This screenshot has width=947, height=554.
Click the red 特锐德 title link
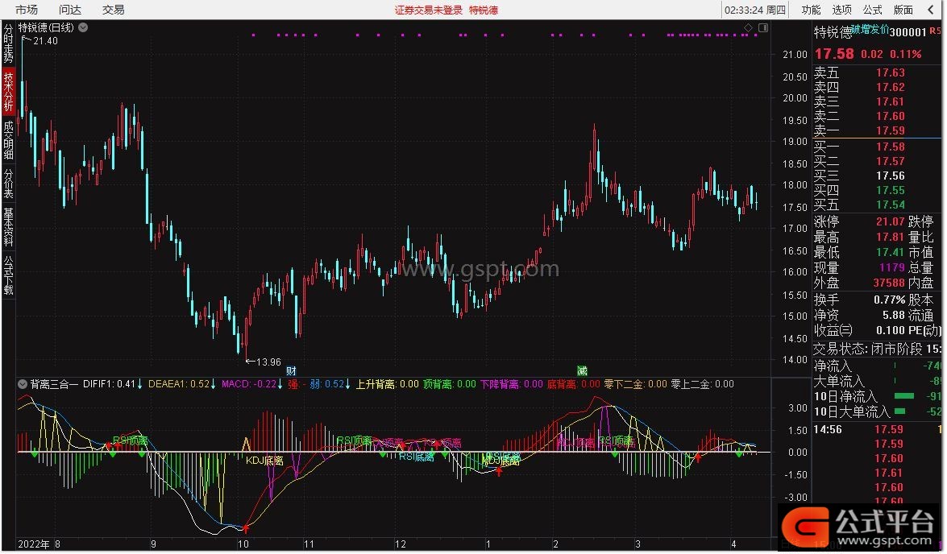click(x=484, y=10)
